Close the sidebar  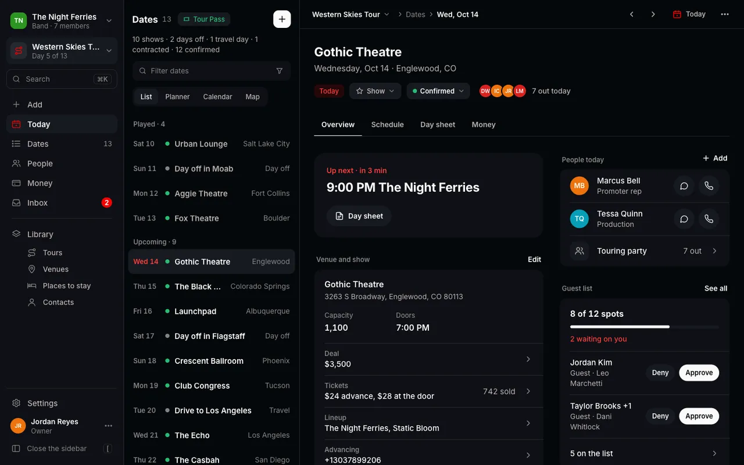[x=62, y=449]
